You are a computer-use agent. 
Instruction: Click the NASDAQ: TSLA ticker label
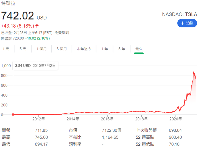point(180,14)
